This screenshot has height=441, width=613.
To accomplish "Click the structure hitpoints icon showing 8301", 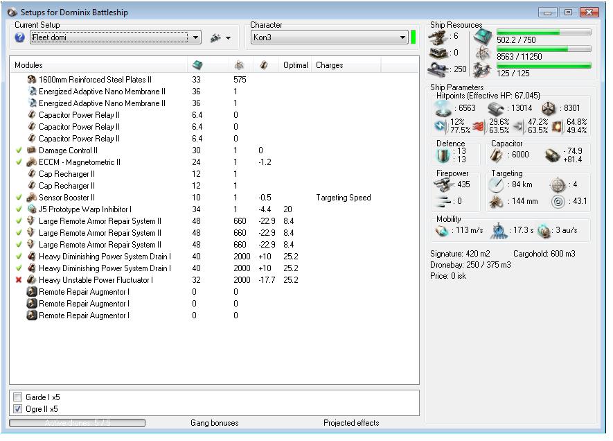I will (x=549, y=109).
